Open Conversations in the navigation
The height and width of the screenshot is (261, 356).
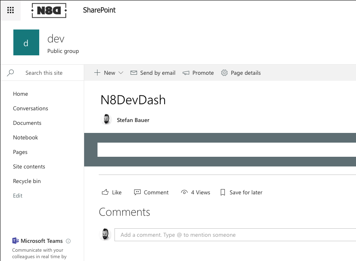point(30,108)
